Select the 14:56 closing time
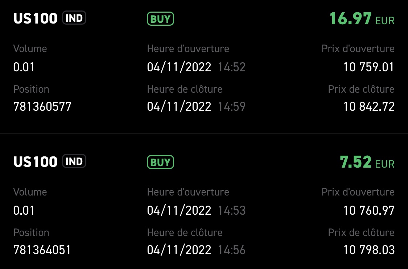 point(232,250)
